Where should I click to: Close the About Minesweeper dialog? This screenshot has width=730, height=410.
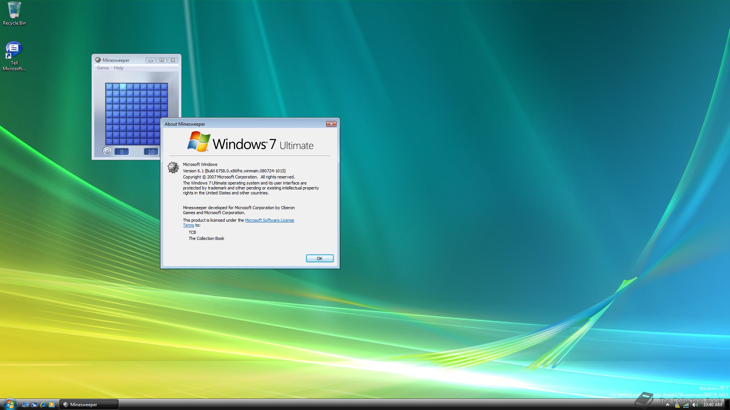(331, 124)
